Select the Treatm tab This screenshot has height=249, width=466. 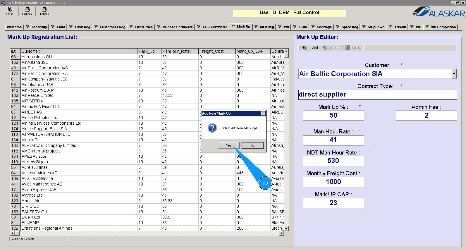coord(397,27)
